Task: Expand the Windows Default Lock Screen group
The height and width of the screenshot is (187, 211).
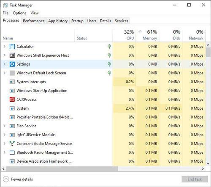Action: pyautogui.click(x=5, y=73)
